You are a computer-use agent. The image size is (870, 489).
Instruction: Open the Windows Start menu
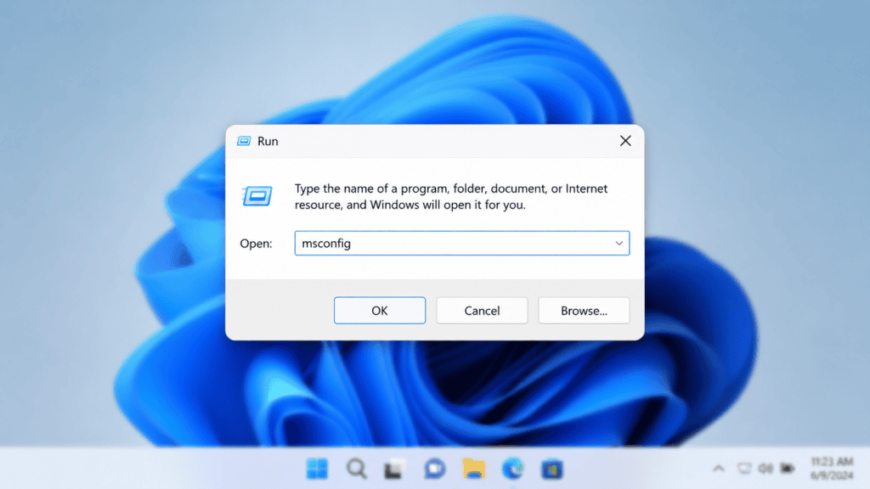pos(317,469)
